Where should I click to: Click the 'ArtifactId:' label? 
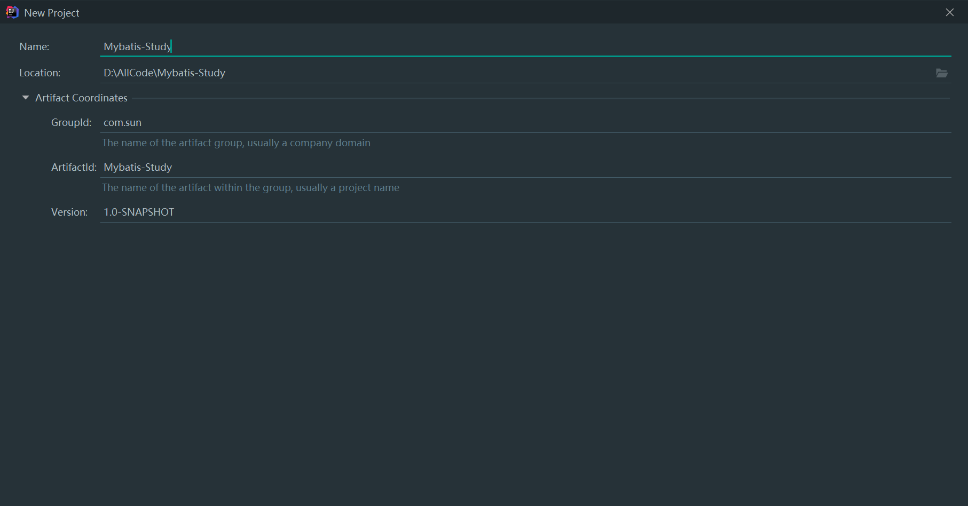pos(74,167)
